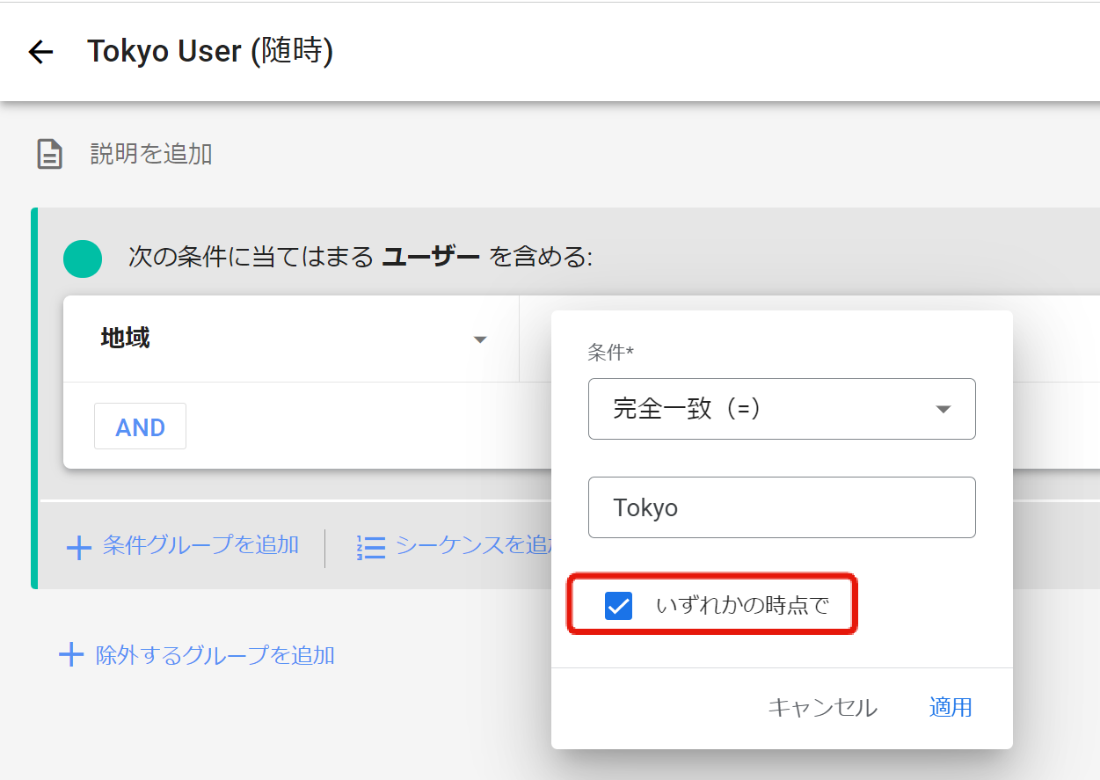Image resolution: width=1100 pixels, height=780 pixels.
Task: Click the green circle user group indicator
Action: 83,259
